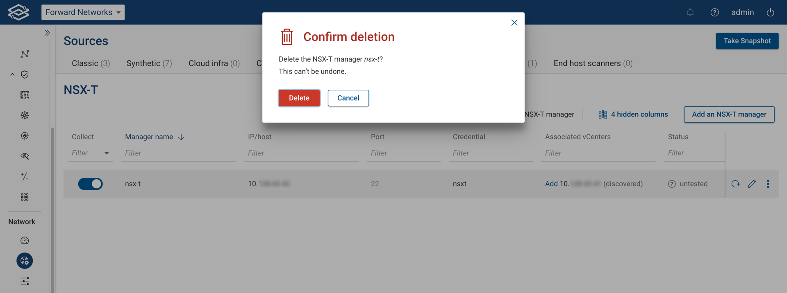Viewport: 787px width, 293px height.
Task: Sort by Manager name column
Action: pos(149,137)
